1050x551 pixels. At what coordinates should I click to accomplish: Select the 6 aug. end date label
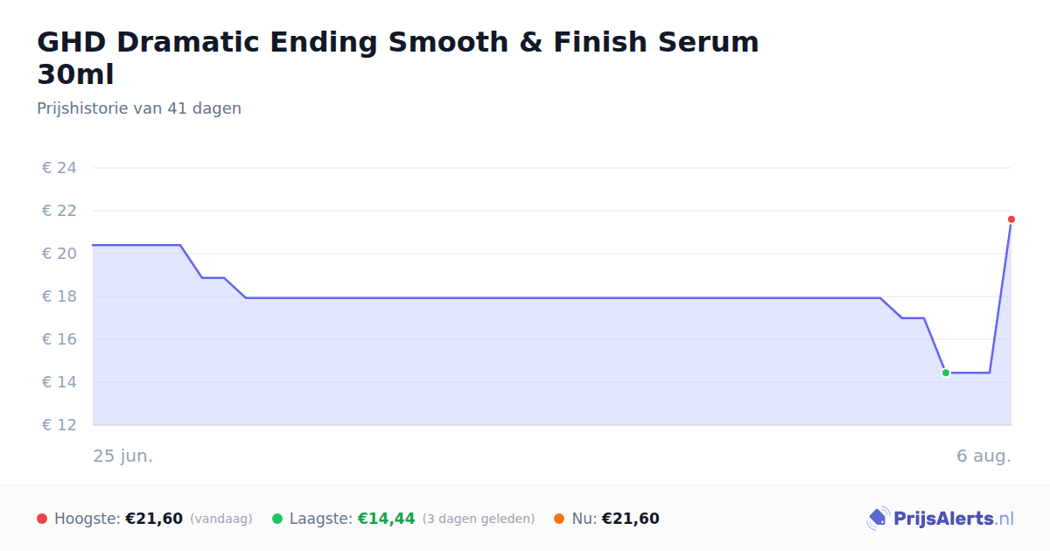pyautogui.click(x=984, y=456)
